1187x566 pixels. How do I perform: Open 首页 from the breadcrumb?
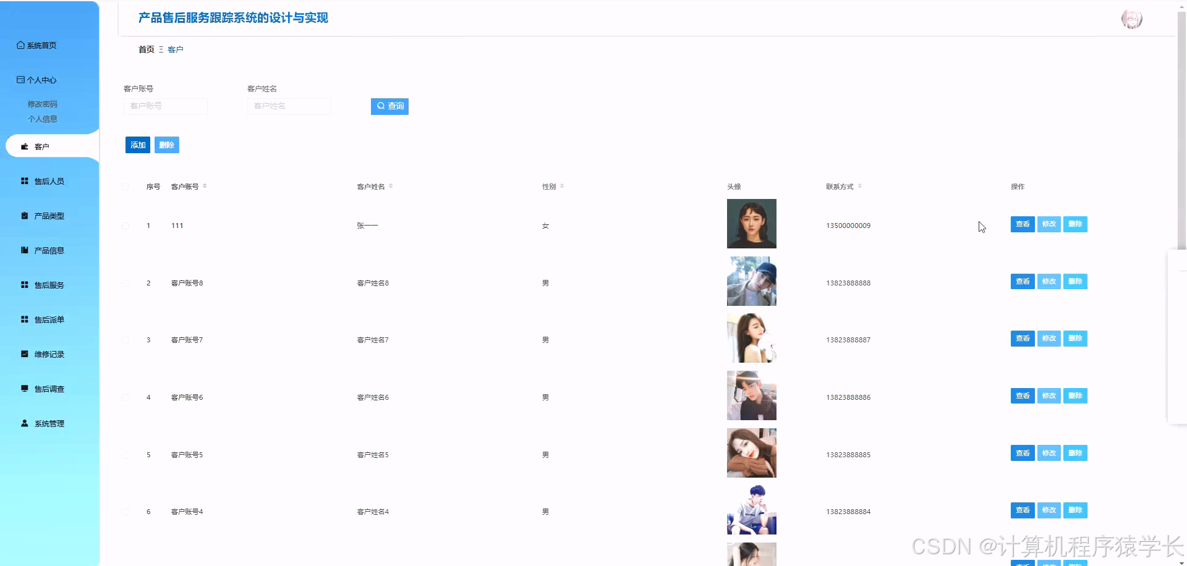pos(146,49)
